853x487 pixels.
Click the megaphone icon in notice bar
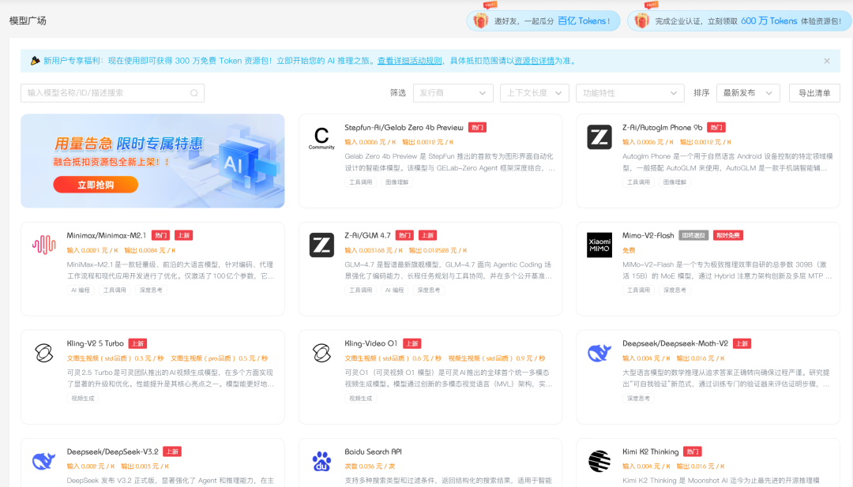click(x=36, y=60)
